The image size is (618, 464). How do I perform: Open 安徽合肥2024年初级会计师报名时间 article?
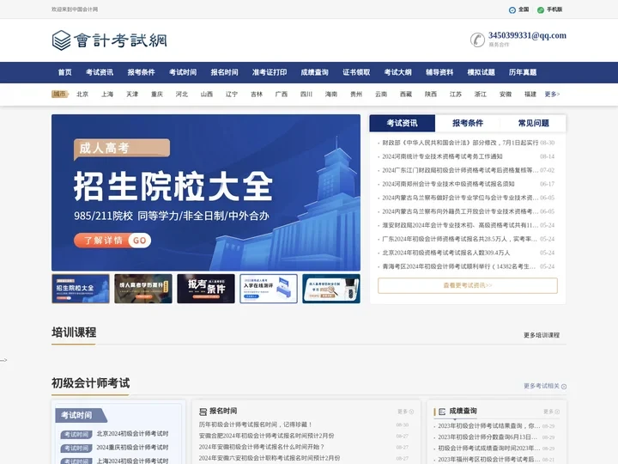coord(266,436)
